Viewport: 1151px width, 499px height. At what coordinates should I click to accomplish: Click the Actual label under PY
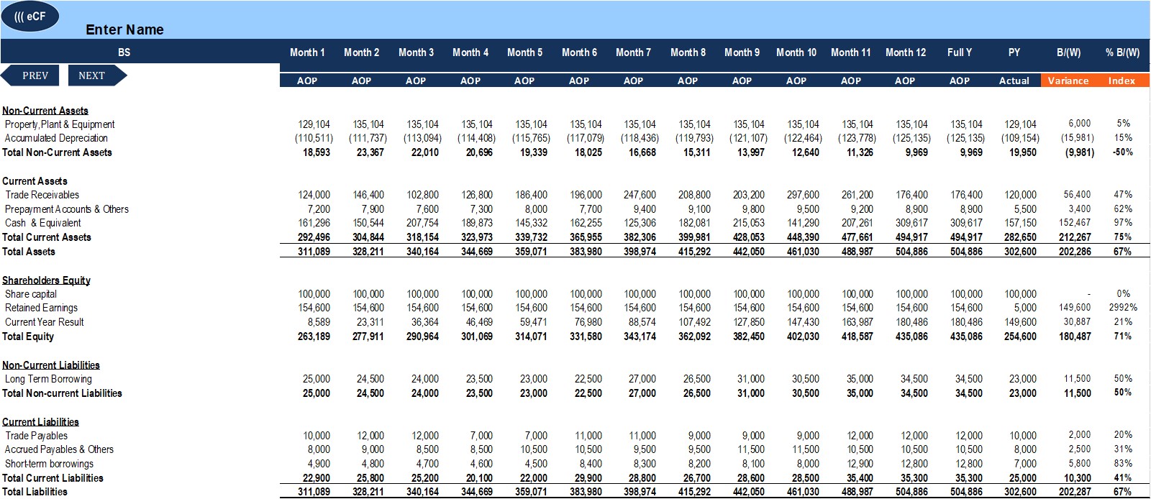[1014, 81]
